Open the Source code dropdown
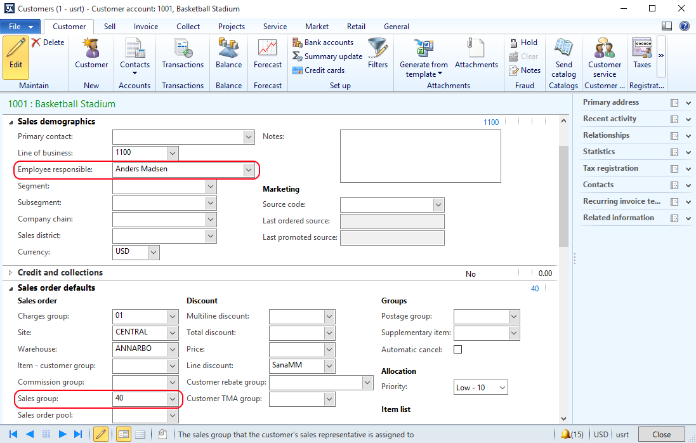The width and height of the screenshot is (696, 443). (438, 204)
